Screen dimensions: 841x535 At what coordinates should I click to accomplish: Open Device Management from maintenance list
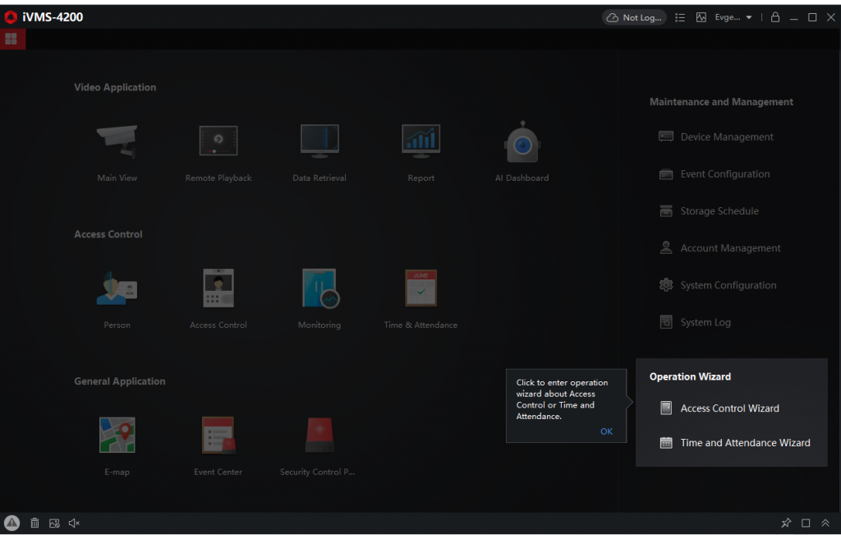[726, 137]
